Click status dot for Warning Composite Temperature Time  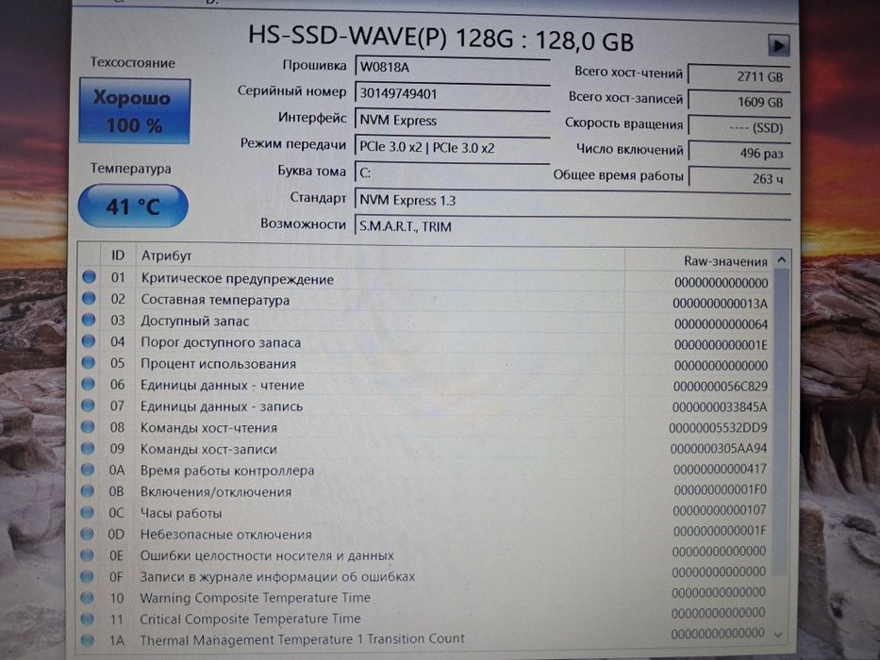[87, 597]
